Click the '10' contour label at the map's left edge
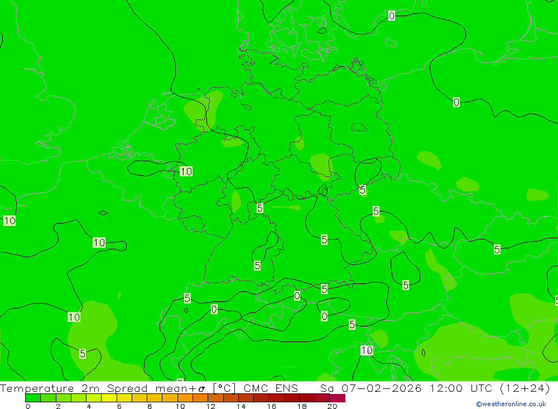Image resolution: width=558 pixels, height=409 pixels. click(9, 221)
